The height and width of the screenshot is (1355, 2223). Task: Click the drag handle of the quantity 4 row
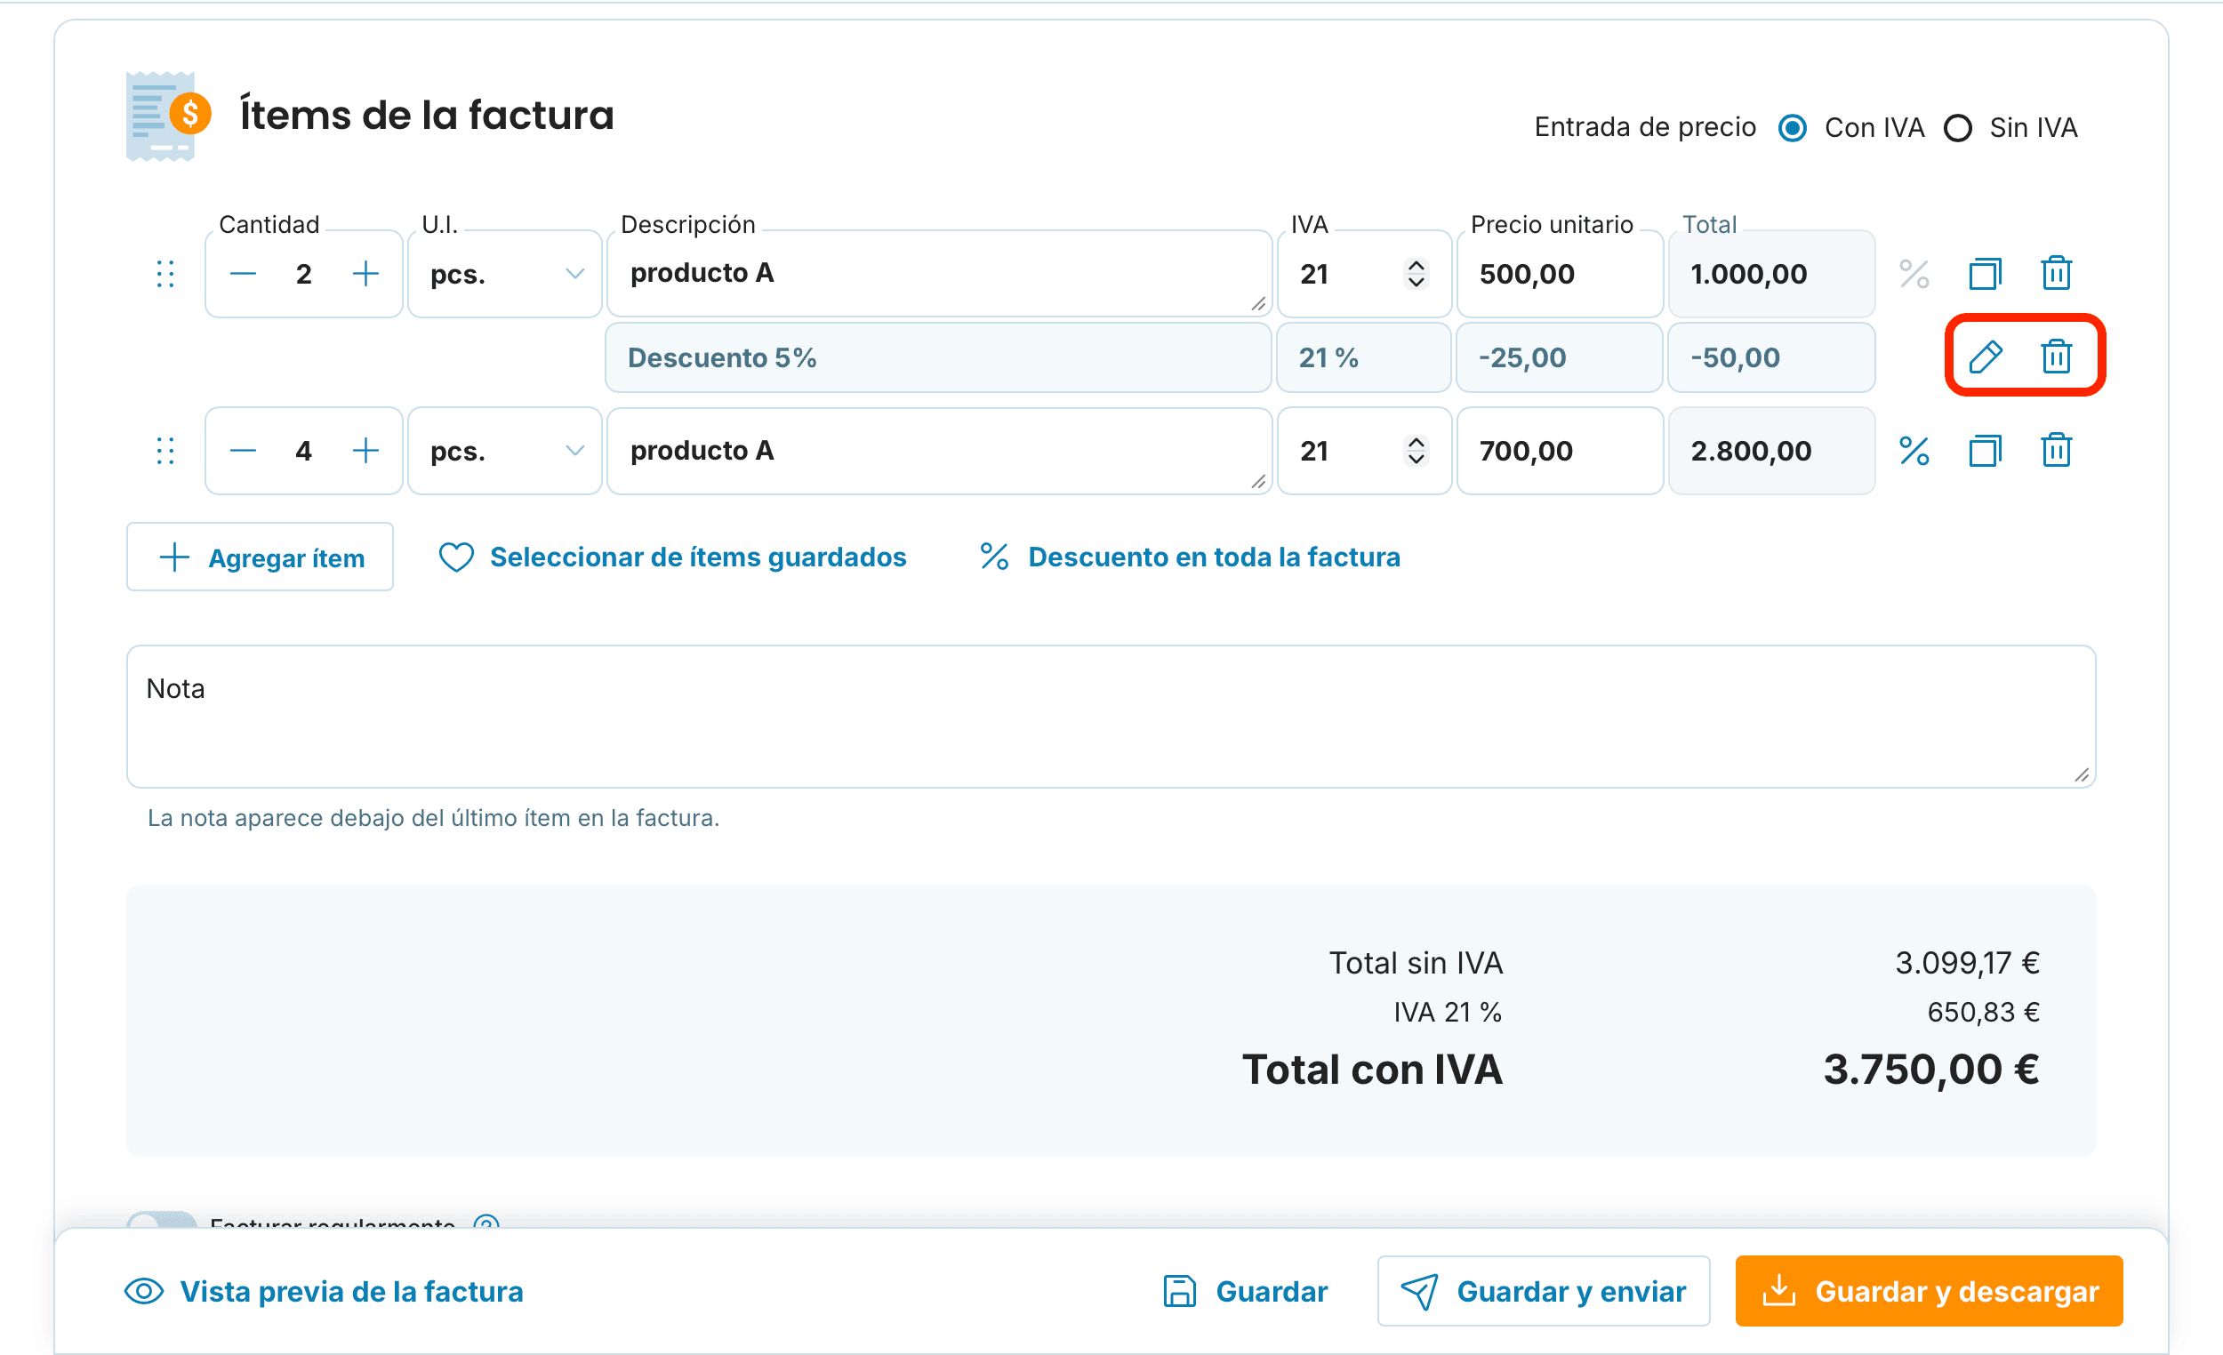[165, 450]
